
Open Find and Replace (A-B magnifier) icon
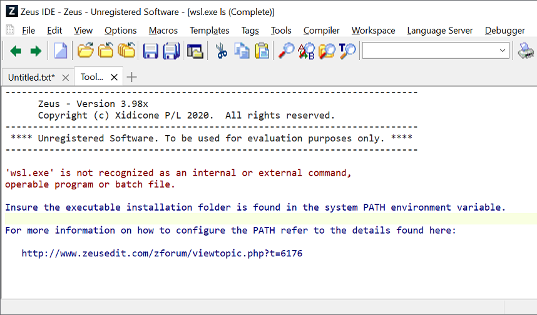(307, 51)
